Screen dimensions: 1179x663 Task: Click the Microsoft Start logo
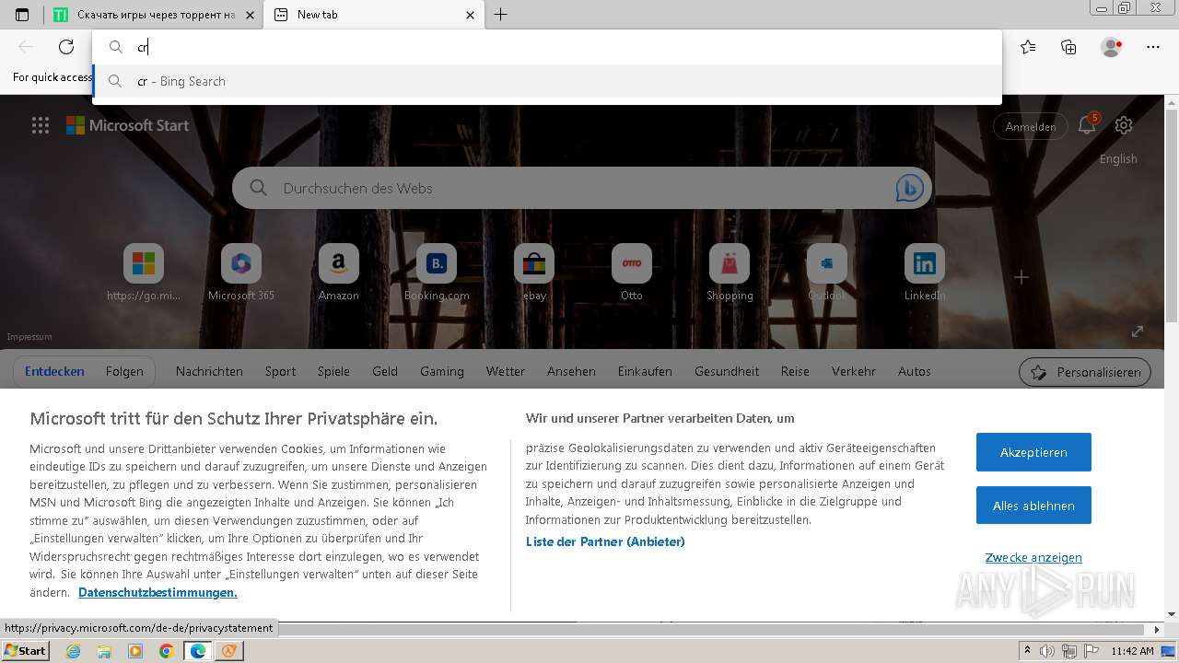coord(127,125)
